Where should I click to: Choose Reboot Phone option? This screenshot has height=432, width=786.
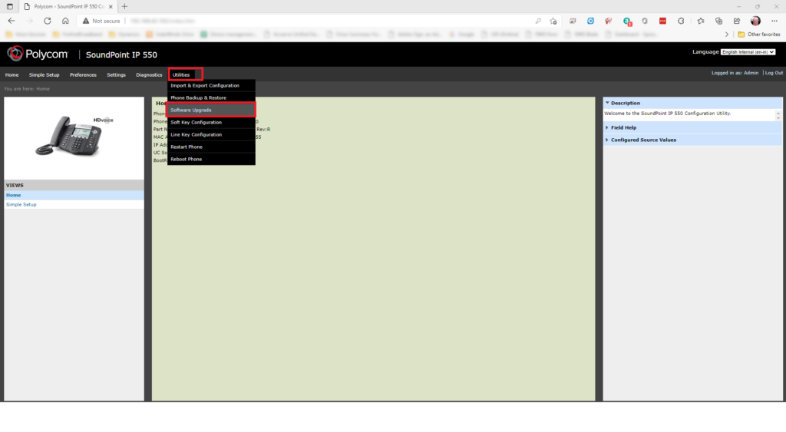point(211,159)
